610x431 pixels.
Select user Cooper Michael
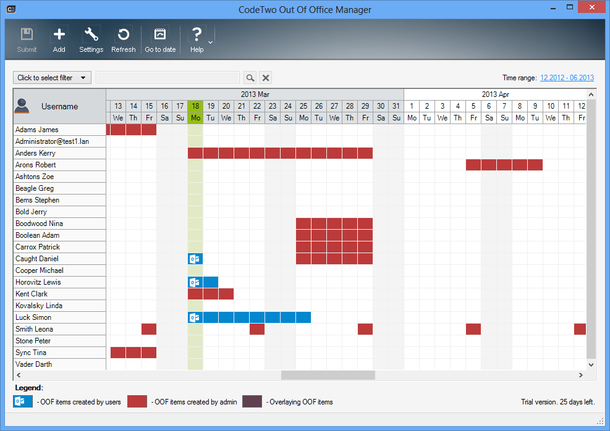click(x=59, y=270)
